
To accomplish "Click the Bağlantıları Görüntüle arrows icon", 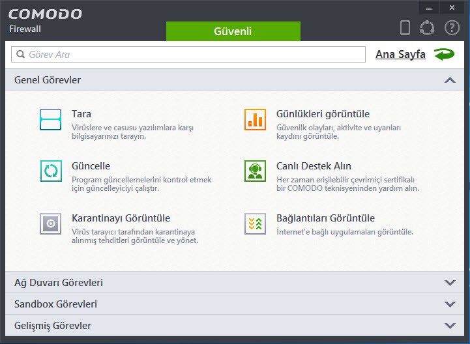I will (x=255, y=223).
